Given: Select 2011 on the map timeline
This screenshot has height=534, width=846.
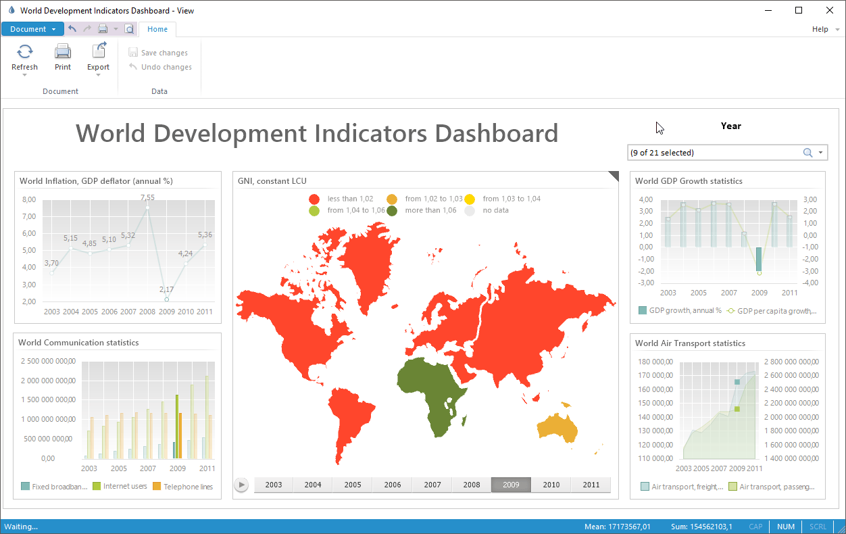Looking at the screenshot, I should pos(591,485).
